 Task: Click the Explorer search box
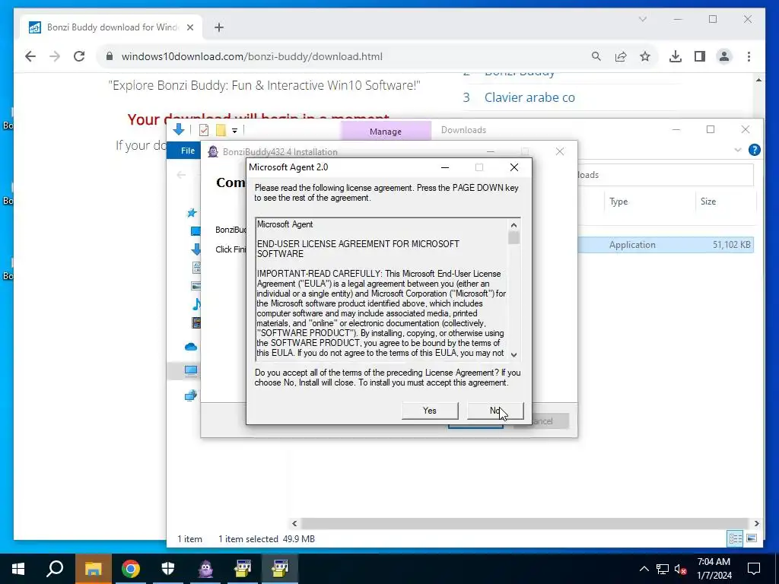666,175
